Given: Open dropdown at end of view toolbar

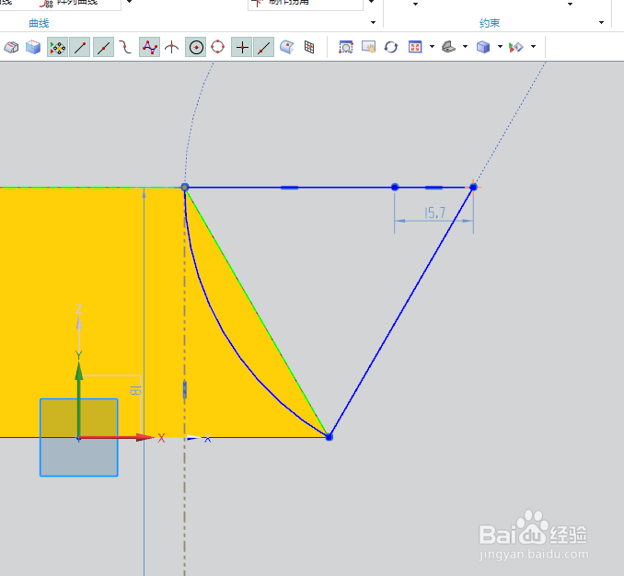Looking at the screenshot, I should pos(534,47).
